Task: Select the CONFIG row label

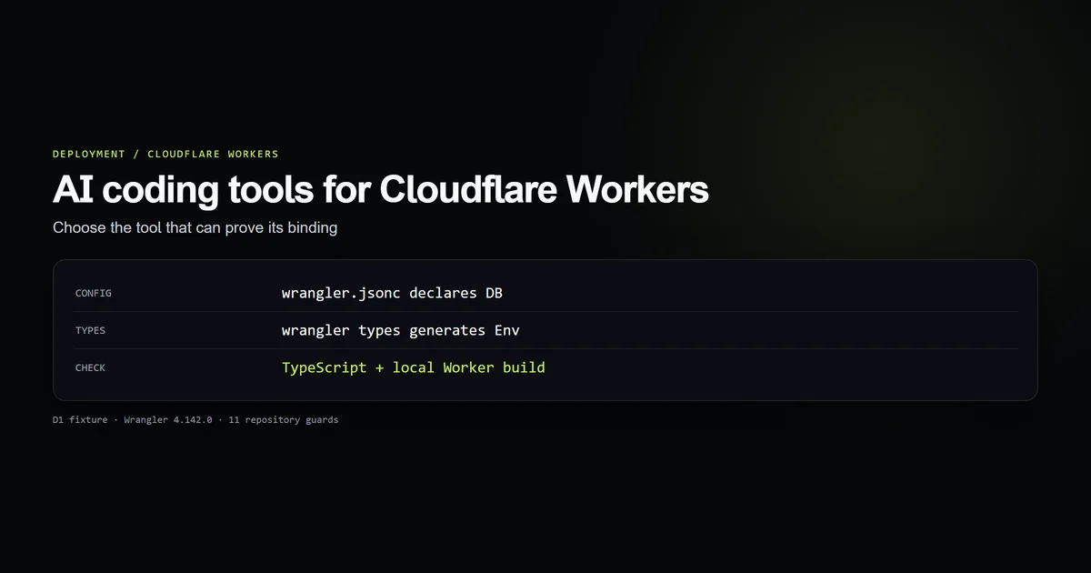Action: [93, 293]
